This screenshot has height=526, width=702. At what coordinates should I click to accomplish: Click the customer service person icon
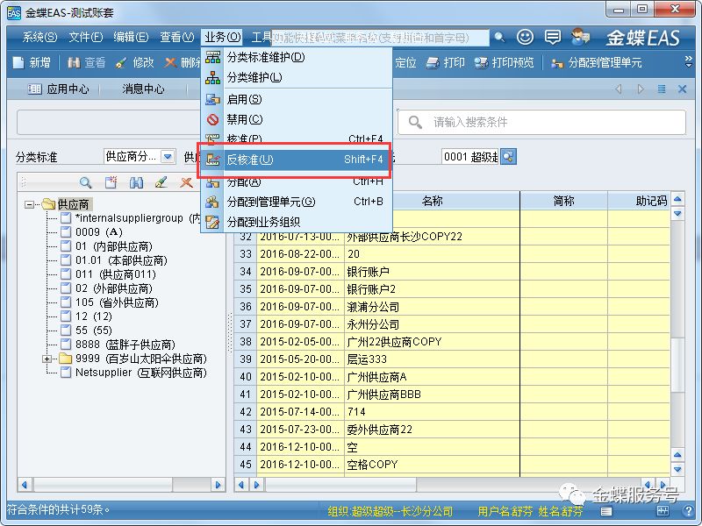click(580, 37)
